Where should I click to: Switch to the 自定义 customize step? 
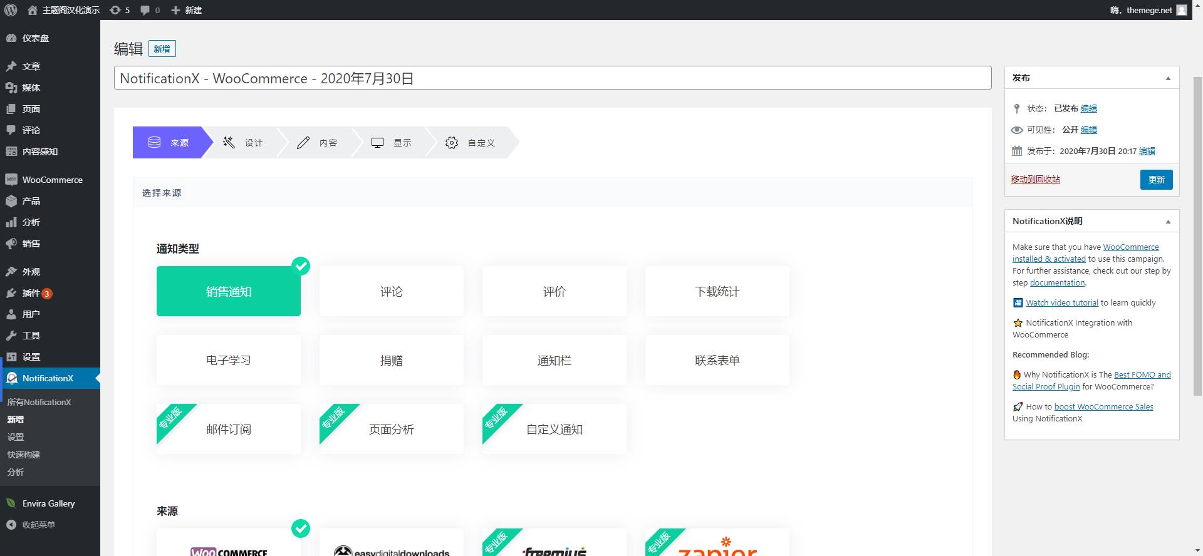pyautogui.click(x=471, y=143)
